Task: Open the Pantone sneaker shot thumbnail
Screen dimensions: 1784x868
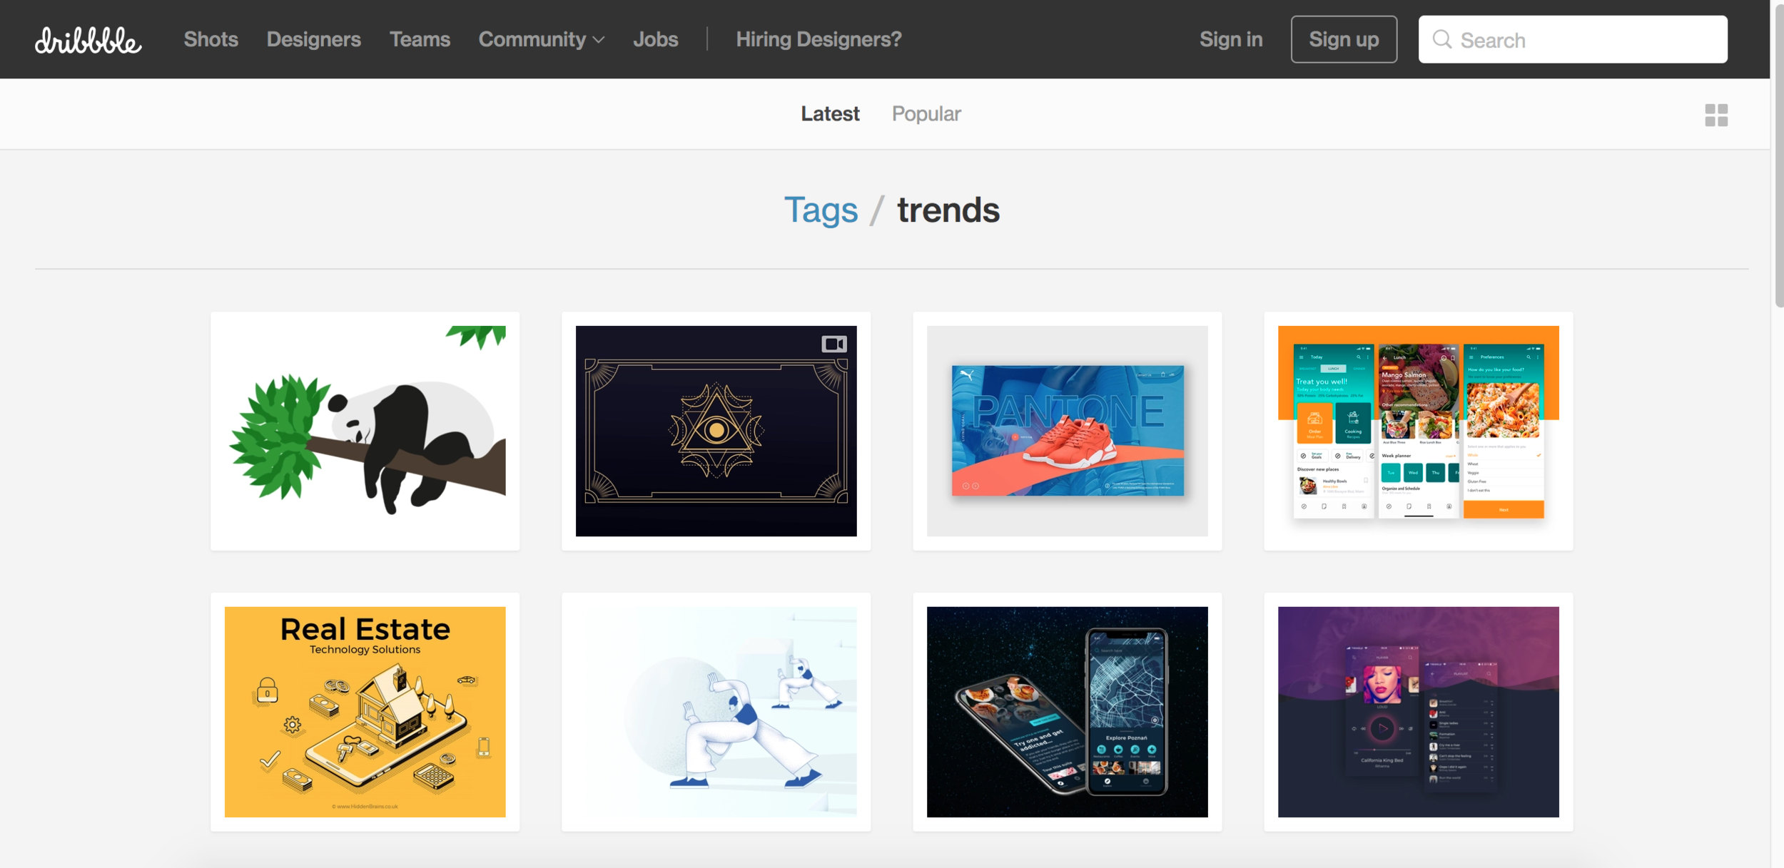Action: tap(1067, 431)
